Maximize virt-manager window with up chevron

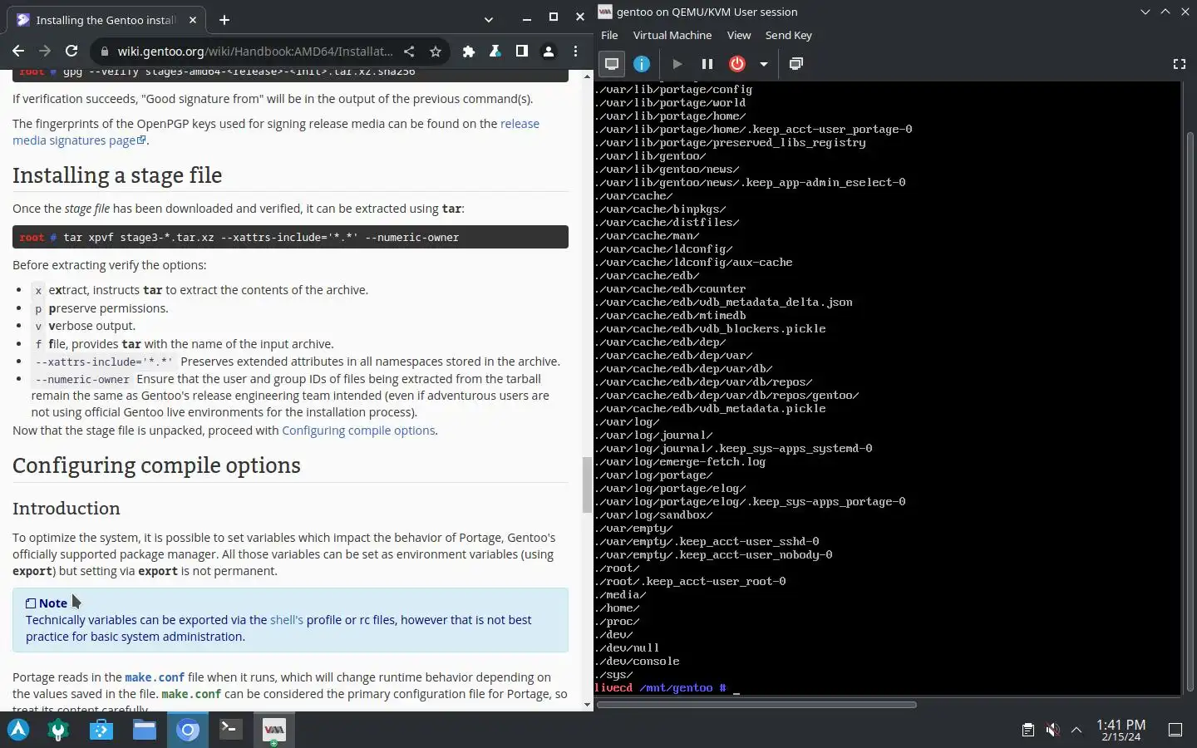coord(1165,12)
